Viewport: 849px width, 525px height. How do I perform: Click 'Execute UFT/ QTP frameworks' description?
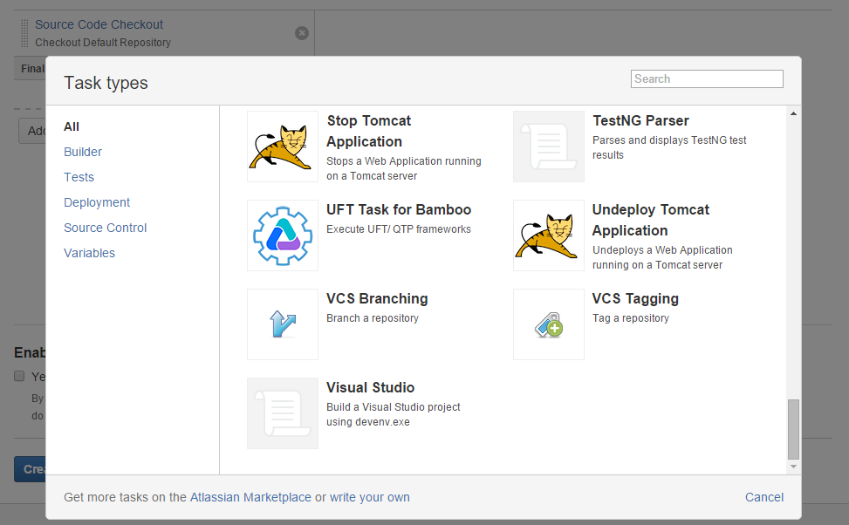399,229
